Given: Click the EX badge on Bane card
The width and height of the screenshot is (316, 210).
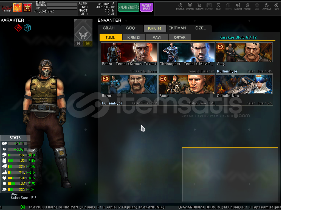Looking at the screenshot, I should pos(163,79).
